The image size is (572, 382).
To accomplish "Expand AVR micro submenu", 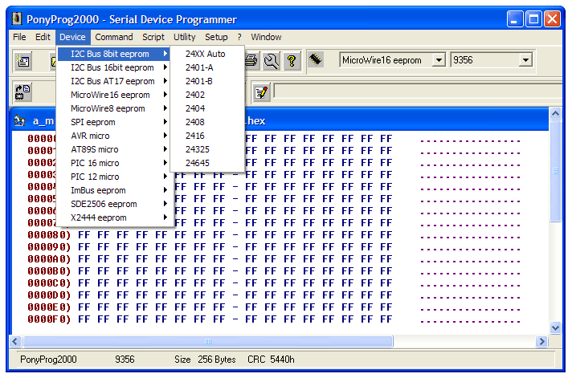I will 115,136.
